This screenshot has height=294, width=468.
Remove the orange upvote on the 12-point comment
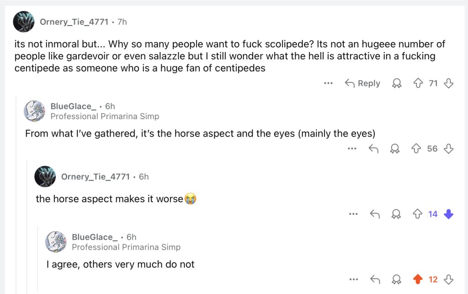417,279
